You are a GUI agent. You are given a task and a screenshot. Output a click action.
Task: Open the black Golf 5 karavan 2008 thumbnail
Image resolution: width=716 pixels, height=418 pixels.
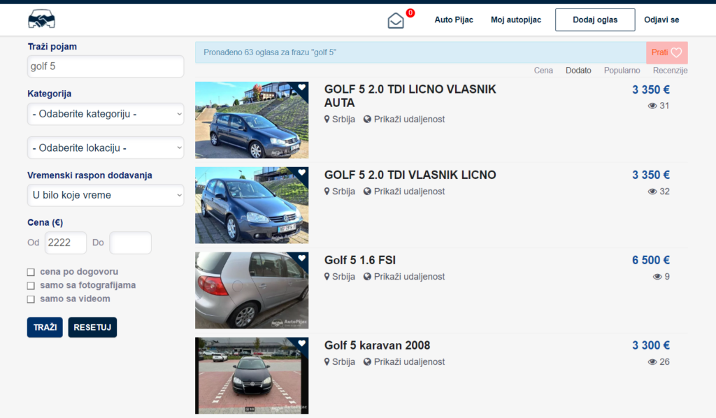(x=252, y=375)
